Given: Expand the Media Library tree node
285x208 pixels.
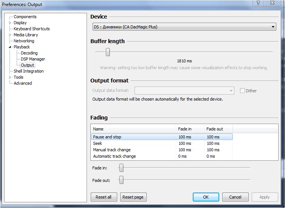Looking at the screenshot, I should 10,35.
